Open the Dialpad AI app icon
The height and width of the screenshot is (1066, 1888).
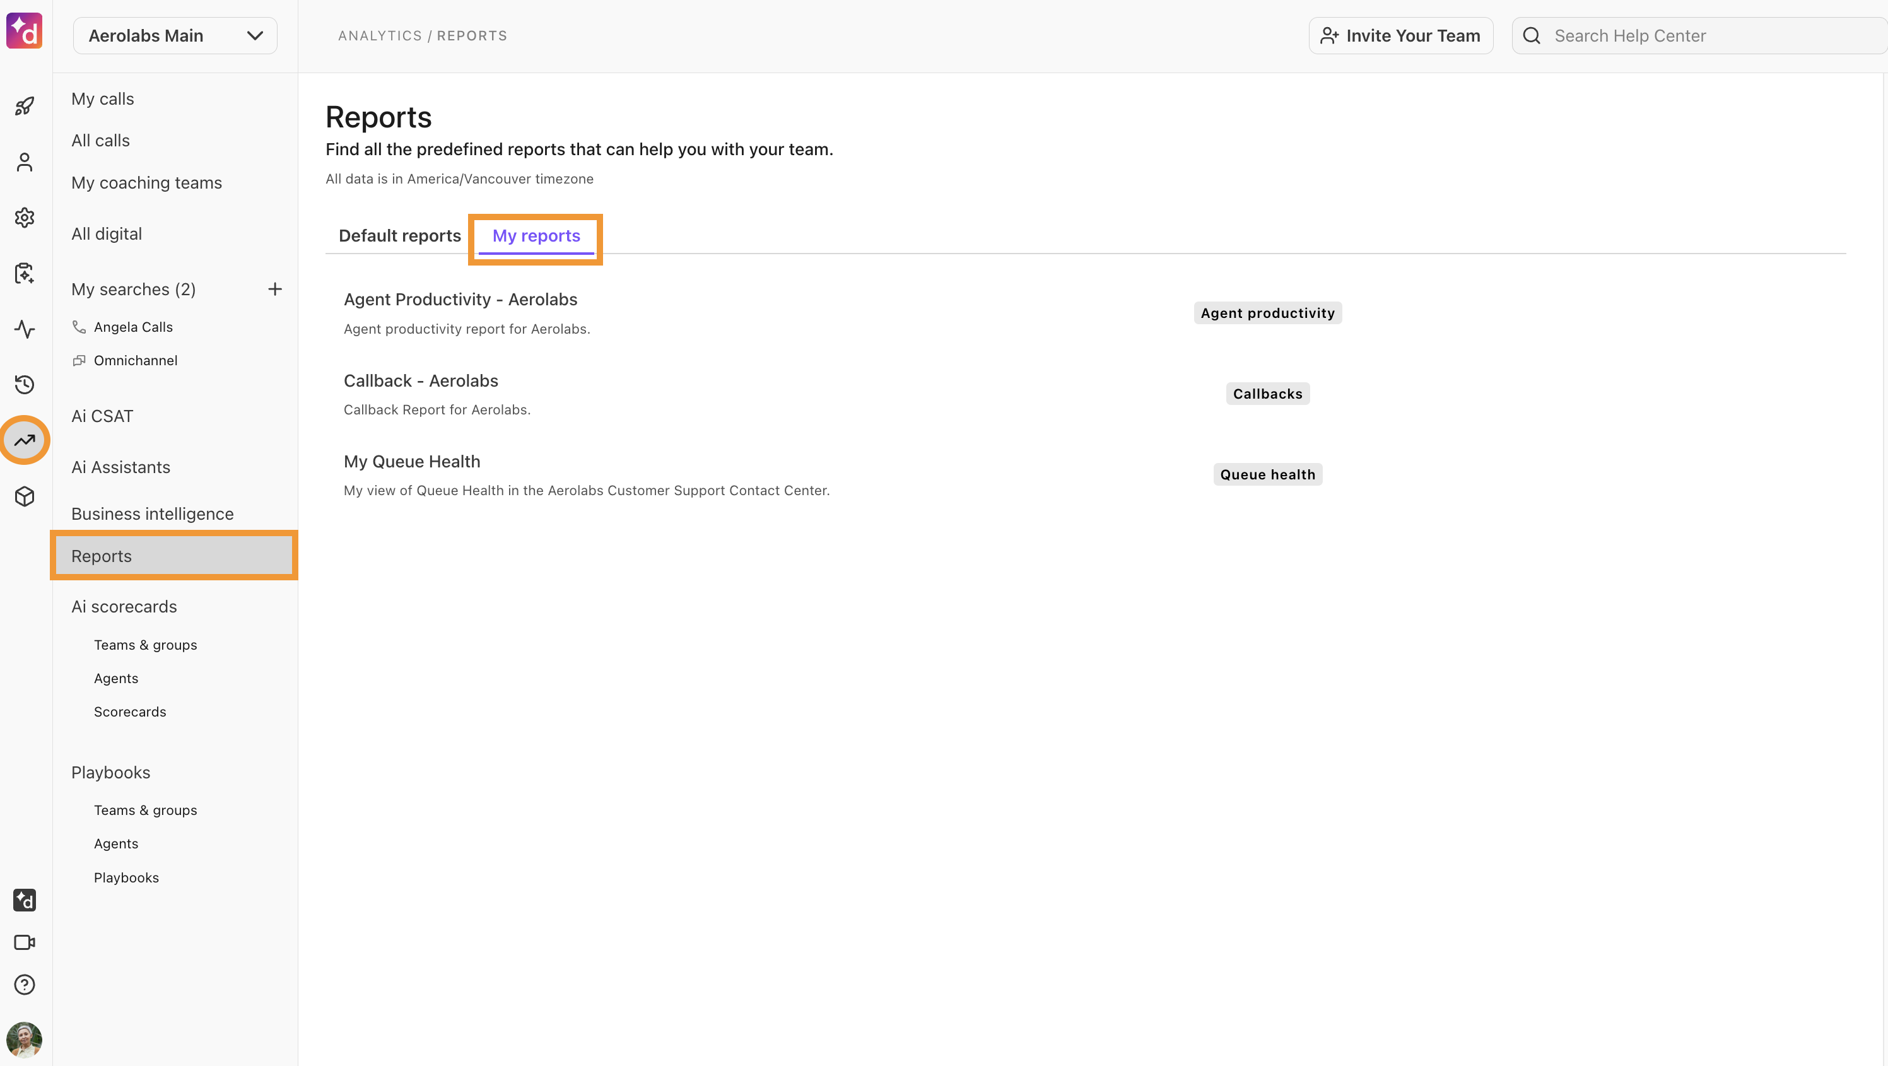click(x=24, y=900)
